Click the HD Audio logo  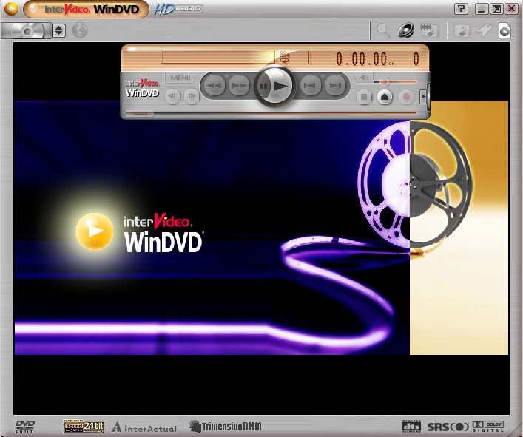[x=178, y=9]
